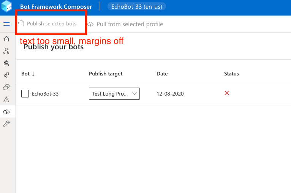The width and height of the screenshot is (291, 193).
Task: Click the Publish your bots heading
Action: point(54,47)
